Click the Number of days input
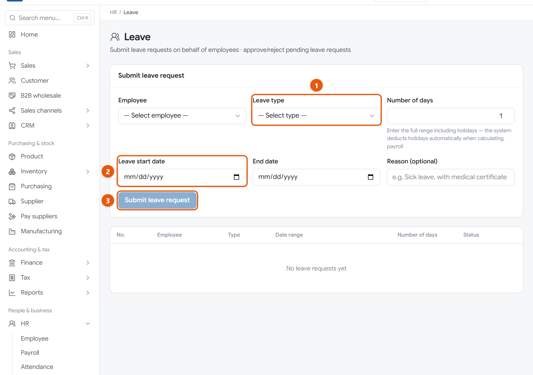The width and height of the screenshot is (533, 375). coord(451,116)
